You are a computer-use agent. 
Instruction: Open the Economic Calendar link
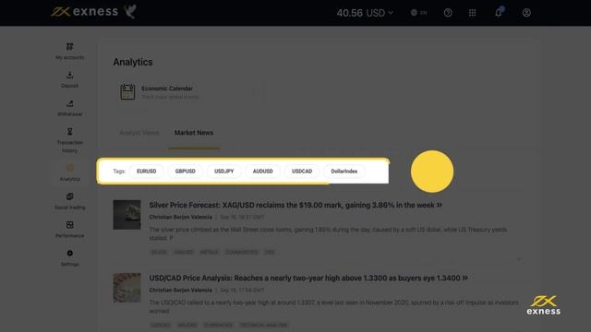point(167,89)
